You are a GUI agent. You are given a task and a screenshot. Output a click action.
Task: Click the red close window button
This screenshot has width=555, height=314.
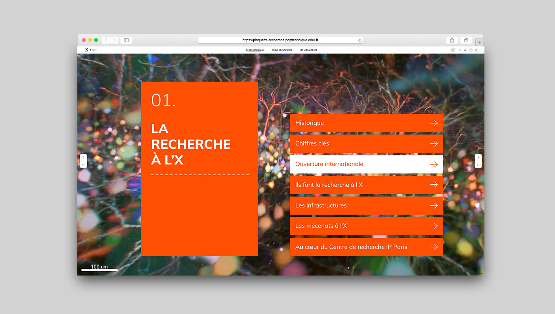(84, 40)
